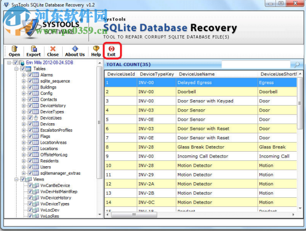The image size is (306, 231).
Task: Click the VwDeviceTypes view icon
Action: (36, 204)
